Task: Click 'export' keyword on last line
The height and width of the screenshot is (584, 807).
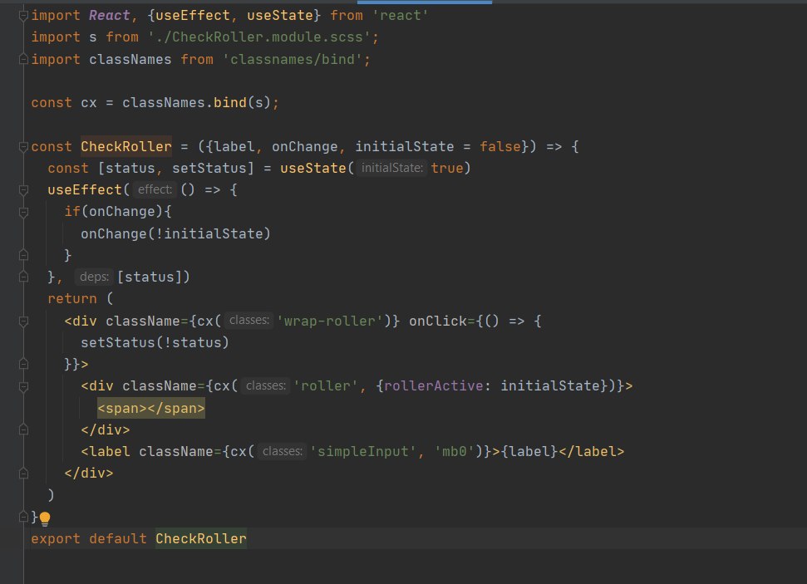Action: [56, 538]
